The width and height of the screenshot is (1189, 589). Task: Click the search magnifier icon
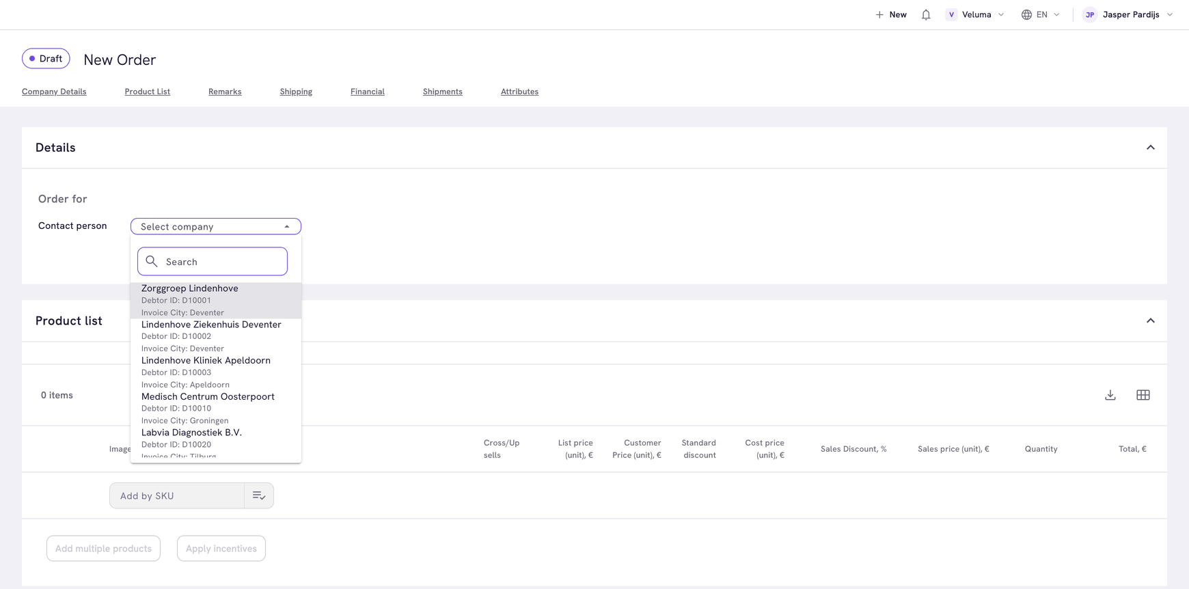[152, 262]
